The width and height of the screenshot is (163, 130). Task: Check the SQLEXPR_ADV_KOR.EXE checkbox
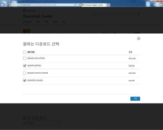pyautogui.click(x=25, y=58)
